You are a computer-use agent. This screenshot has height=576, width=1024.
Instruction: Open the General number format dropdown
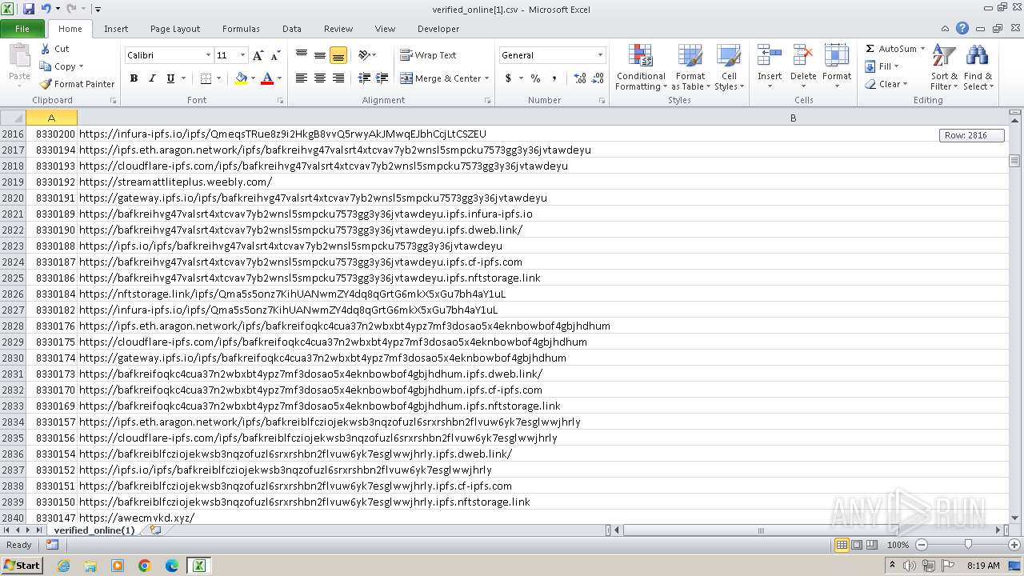[x=600, y=55]
